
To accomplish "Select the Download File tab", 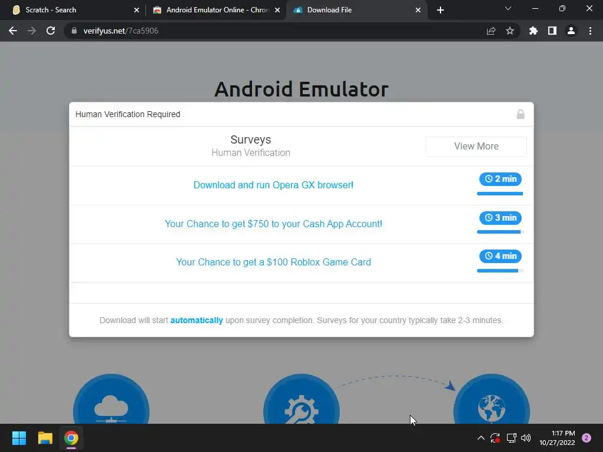I will tap(356, 10).
